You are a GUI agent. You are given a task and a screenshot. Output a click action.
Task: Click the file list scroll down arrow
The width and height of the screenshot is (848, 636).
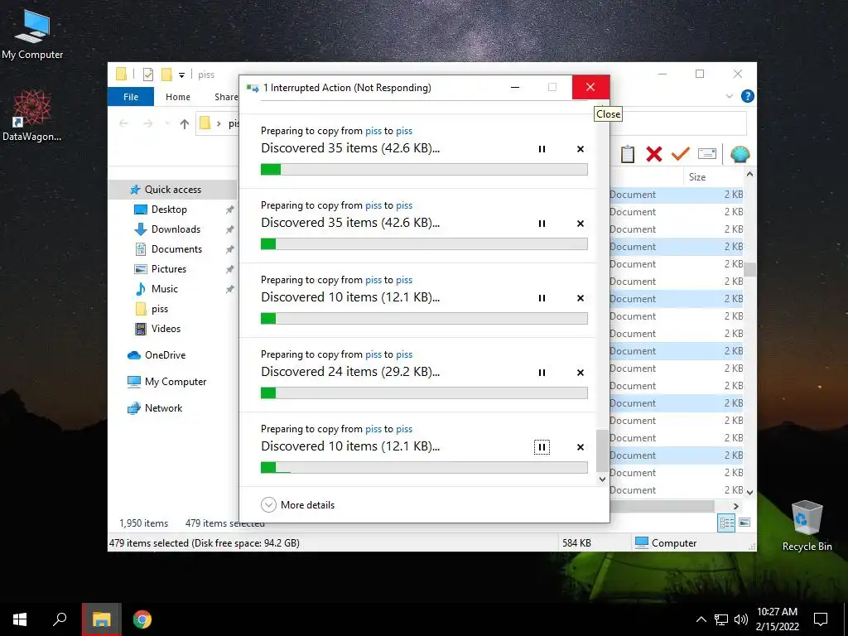pos(749,492)
